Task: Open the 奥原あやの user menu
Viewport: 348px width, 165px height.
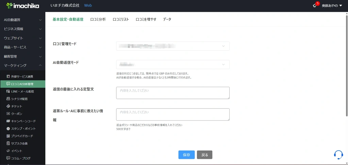Action: (332, 5)
